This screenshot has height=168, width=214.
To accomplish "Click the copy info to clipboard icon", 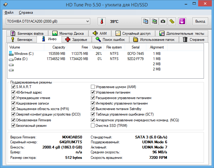I will click(x=145, y=21).
